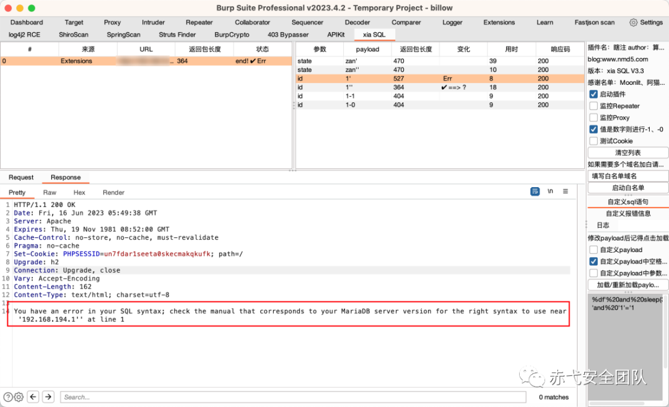Open the response options hamburger menu

566,191
